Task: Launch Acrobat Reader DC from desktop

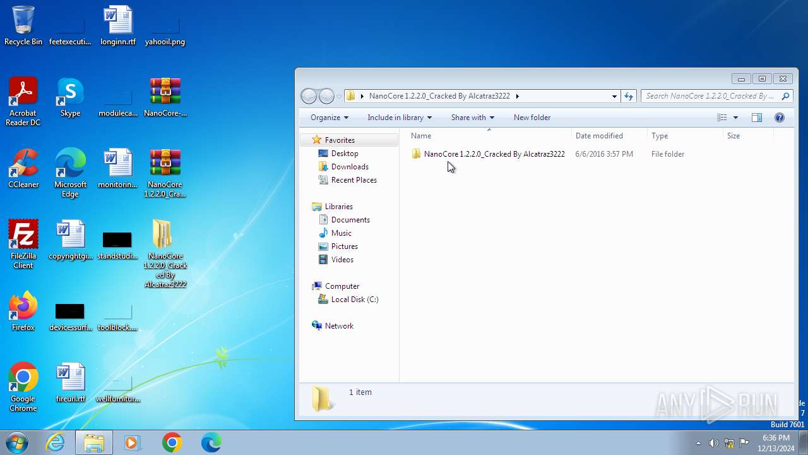Action: tap(23, 101)
